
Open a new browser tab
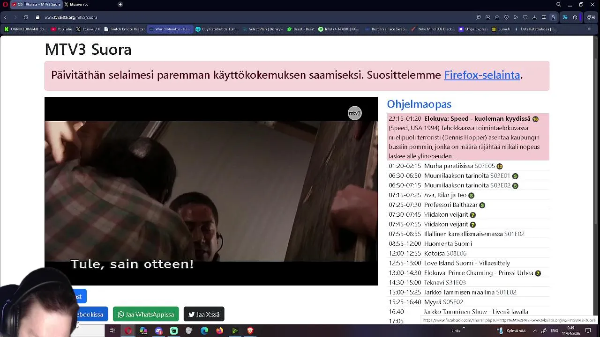pos(120,4)
